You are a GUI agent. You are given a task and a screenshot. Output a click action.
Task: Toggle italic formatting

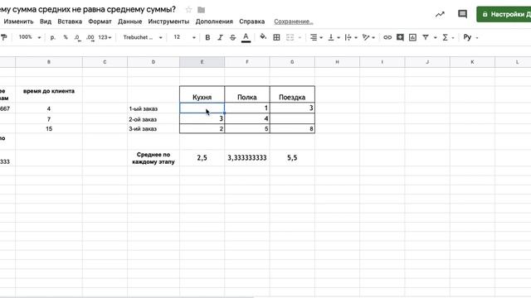220,37
